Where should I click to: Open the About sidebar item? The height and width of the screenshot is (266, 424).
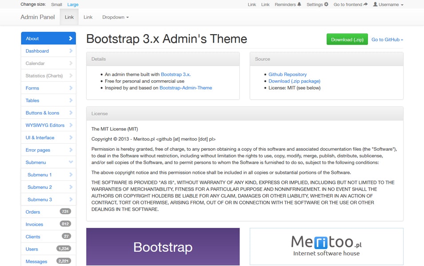pos(48,38)
